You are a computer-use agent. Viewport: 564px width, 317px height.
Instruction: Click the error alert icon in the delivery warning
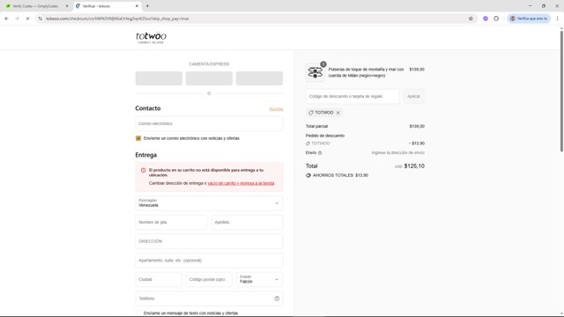[x=143, y=170]
